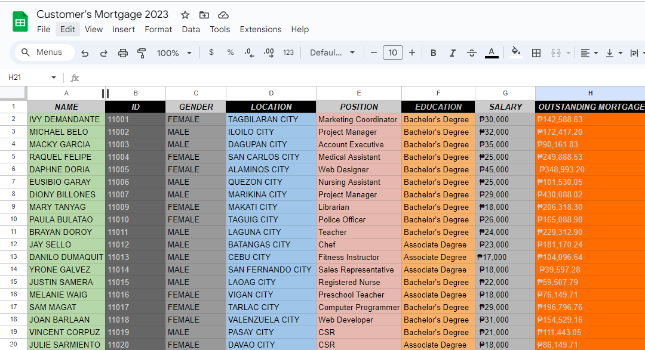Select column H header
The width and height of the screenshot is (645, 350).
(590, 93)
